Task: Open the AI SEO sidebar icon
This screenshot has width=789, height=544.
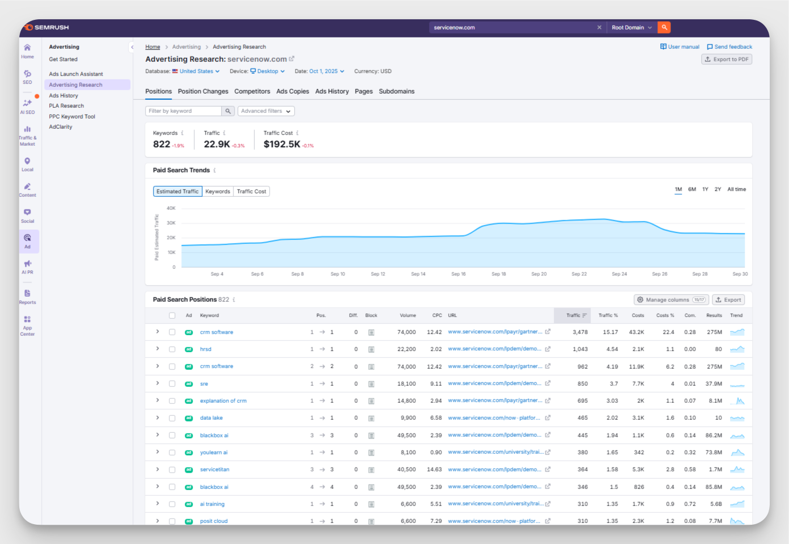Action: point(27,106)
